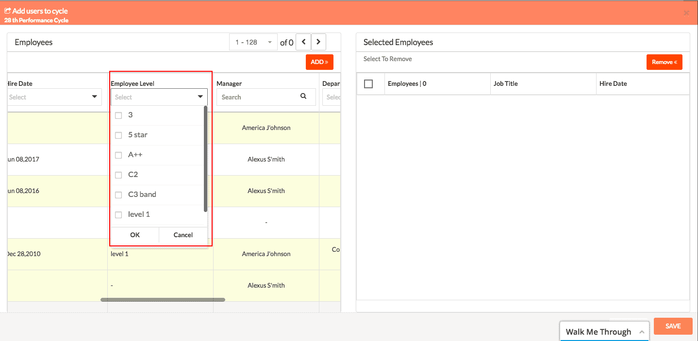Tick the C3 band checkbox
The width and height of the screenshot is (698, 341).
coord(118,195)
